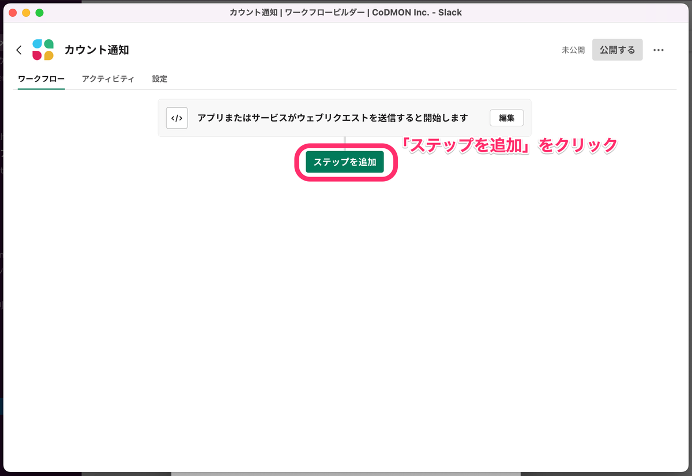The height and width of the screenshot is (476, 692).
Task: Open the アクティビティ tab
Action: coord(108,78)
